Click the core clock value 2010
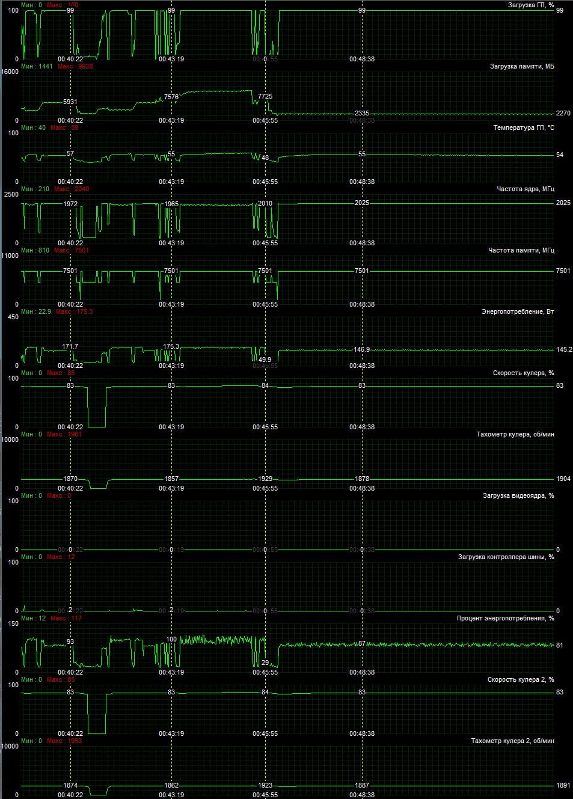Viewport: 573px width, 799px height. pos(265,203)
